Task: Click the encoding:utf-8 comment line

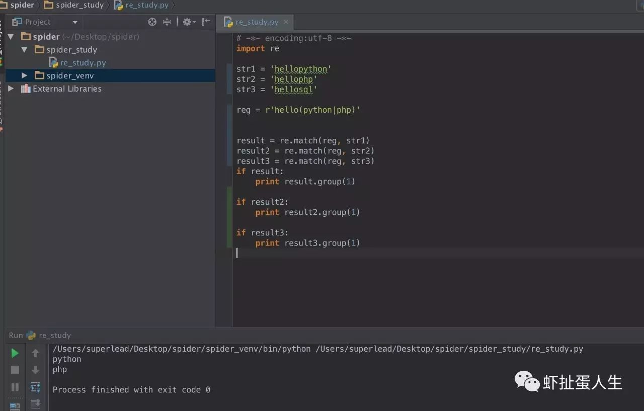Action: (294, 38)
